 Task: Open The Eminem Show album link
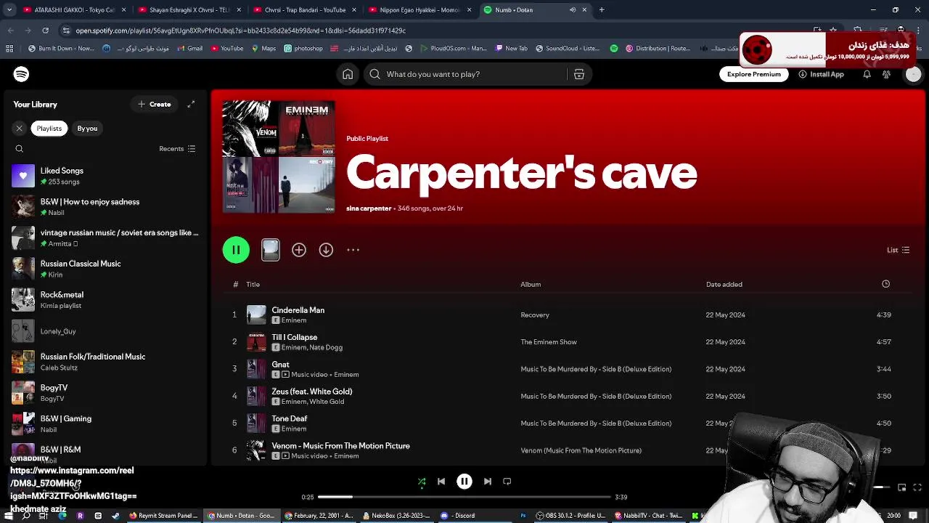pyautogui.click(x=549, y=342)
